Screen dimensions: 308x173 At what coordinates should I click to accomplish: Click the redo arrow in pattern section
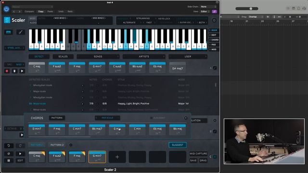pyautogui.click(x=20, y=146)
